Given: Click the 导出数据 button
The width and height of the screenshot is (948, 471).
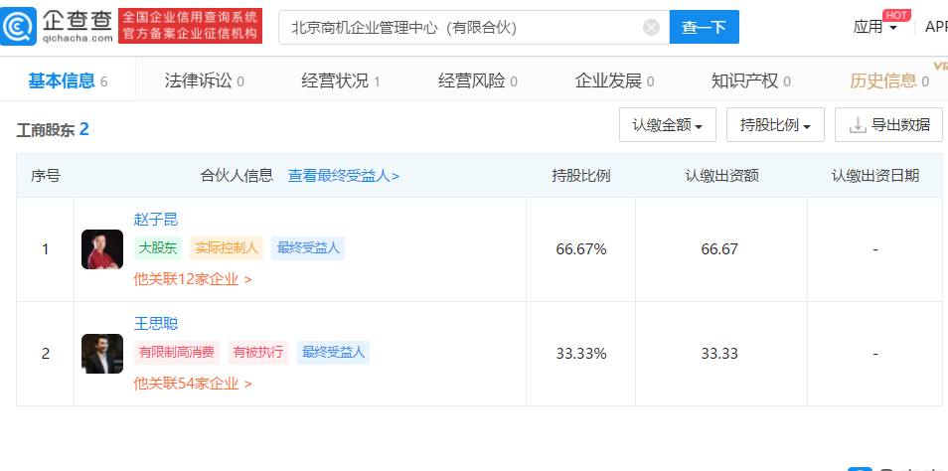Looking at the screenshot, I should pos(888,125).
